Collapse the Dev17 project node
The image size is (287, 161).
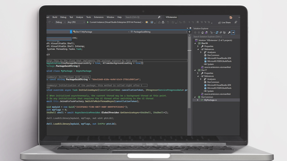tap(195, 70)
